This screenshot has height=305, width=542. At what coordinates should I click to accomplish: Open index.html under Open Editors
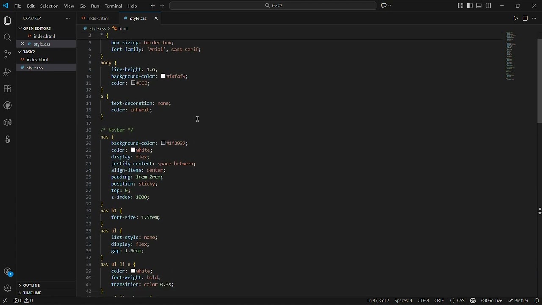[x=44, y=36]
